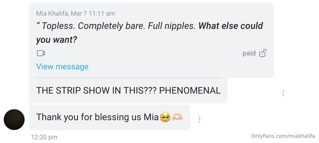
Task: Click the divider line under View message
Action: pos(128,78)
